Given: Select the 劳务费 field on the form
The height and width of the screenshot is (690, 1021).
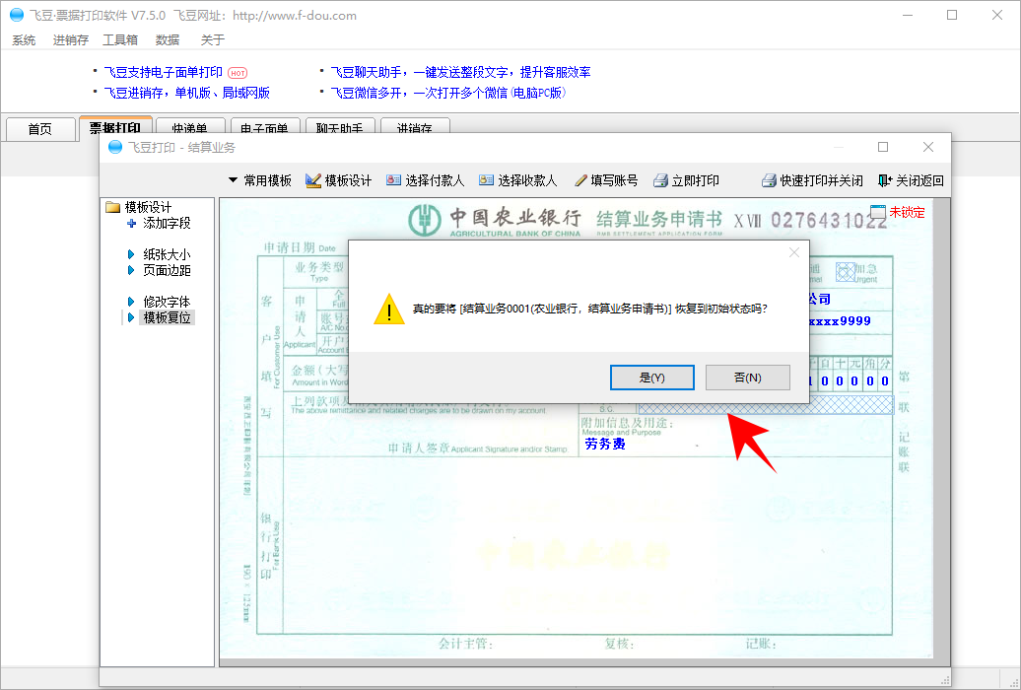Looking at the screenshot, I should point(605,444).
